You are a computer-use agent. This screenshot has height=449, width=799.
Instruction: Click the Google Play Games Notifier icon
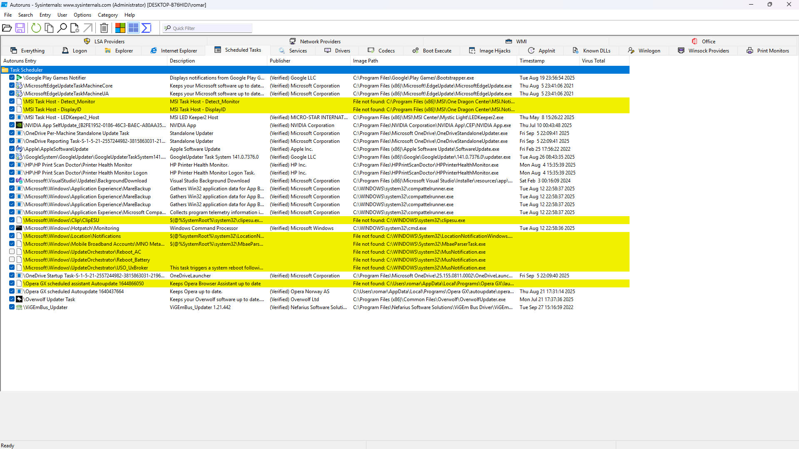(x=19, y=78)
